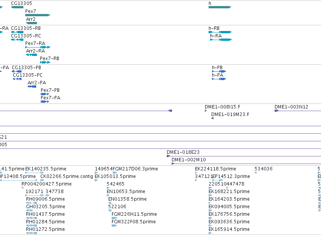
Task: Click the Pex7-PA protein feature
Action: point(45,102)
